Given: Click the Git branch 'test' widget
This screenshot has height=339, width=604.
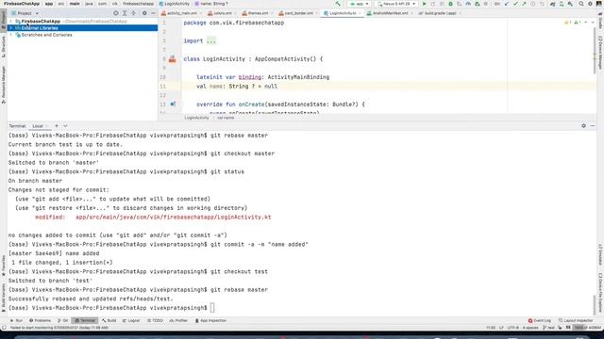Looking at the screenshot, I should click(549, 328).
